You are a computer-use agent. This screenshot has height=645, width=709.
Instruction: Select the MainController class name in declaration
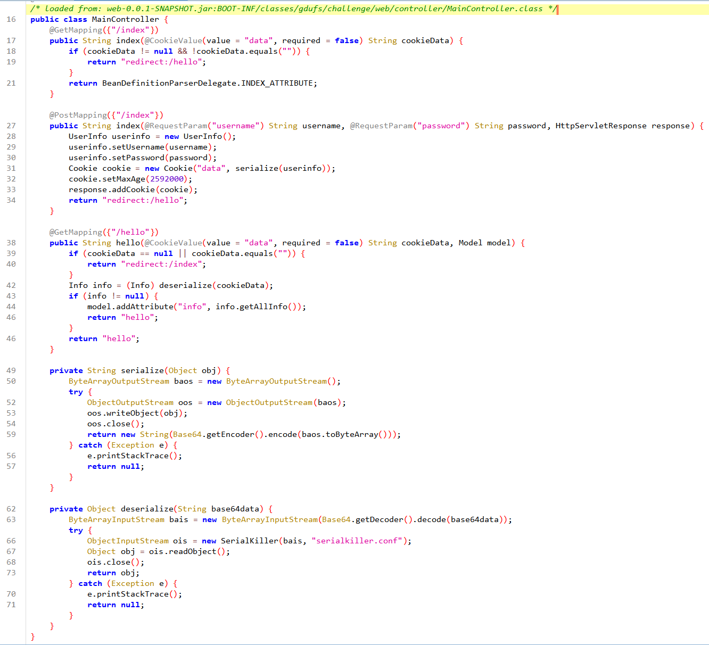pyautogui.click(x=125, y=19)
